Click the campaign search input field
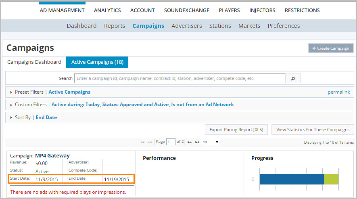Image resolution: width=357 pixels, height=199 pixels. [180, 78]
